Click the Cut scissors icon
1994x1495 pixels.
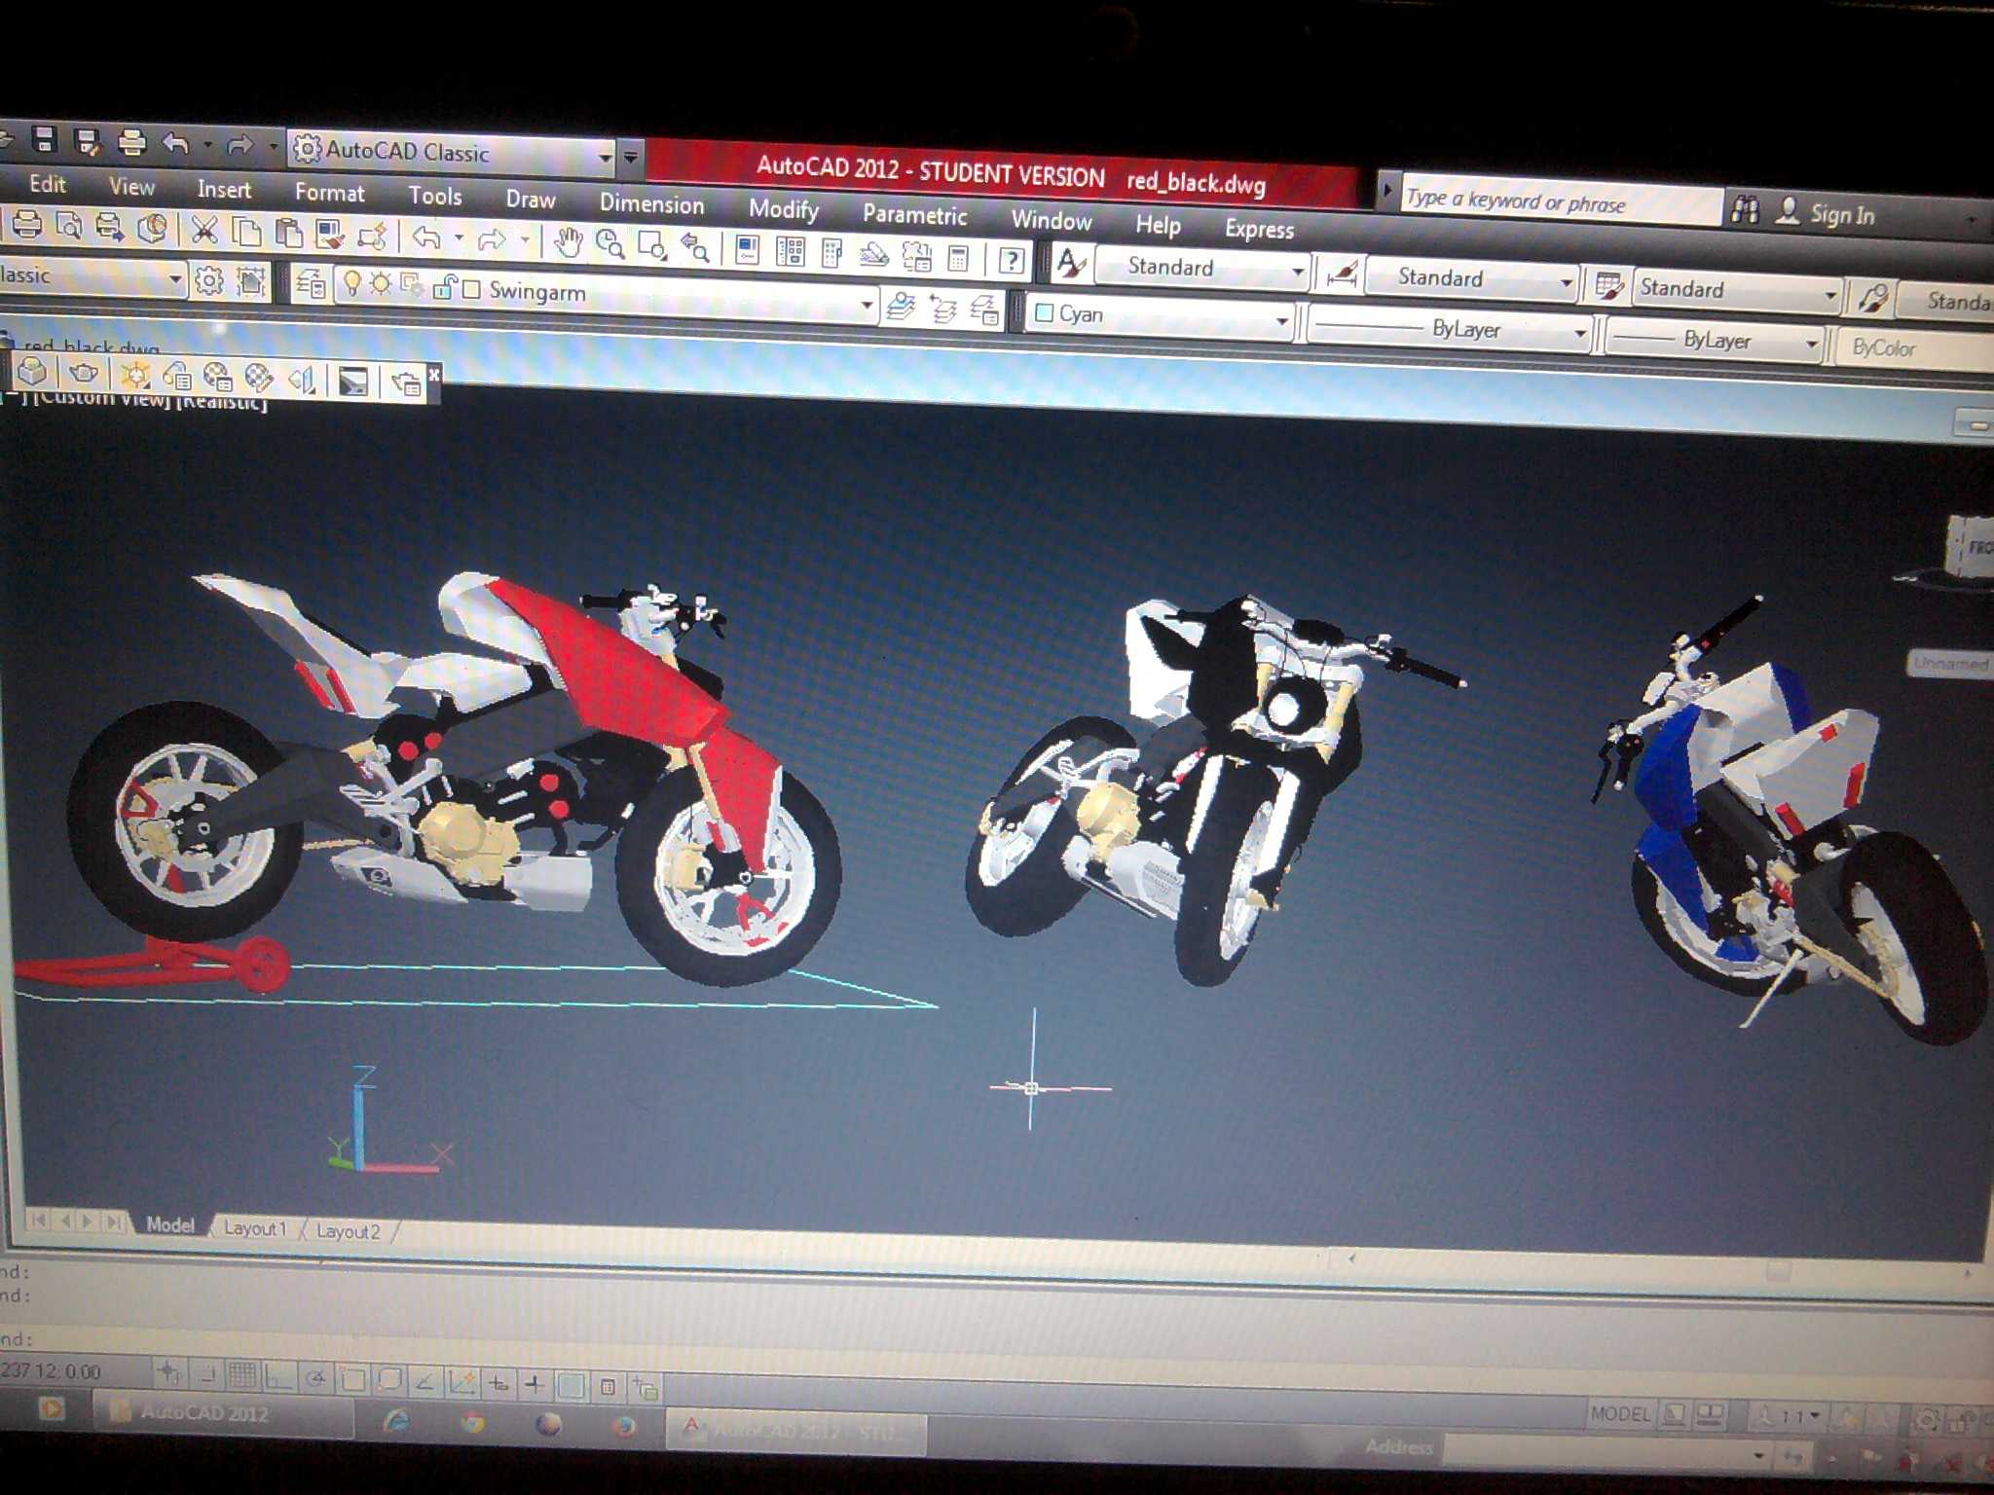point(203,230)
